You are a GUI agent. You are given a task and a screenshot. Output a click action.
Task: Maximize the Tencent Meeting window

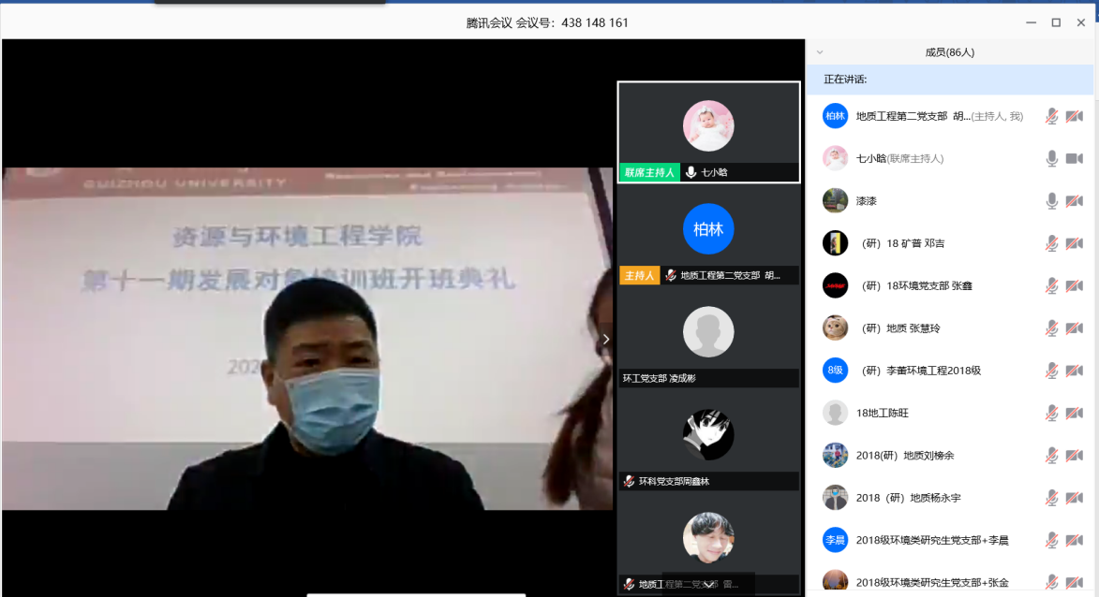(1056, 22)
